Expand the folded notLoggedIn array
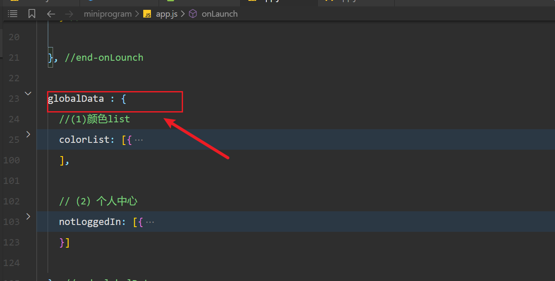Viewport: 555px width, 281px height. click(x=28, y=216)
